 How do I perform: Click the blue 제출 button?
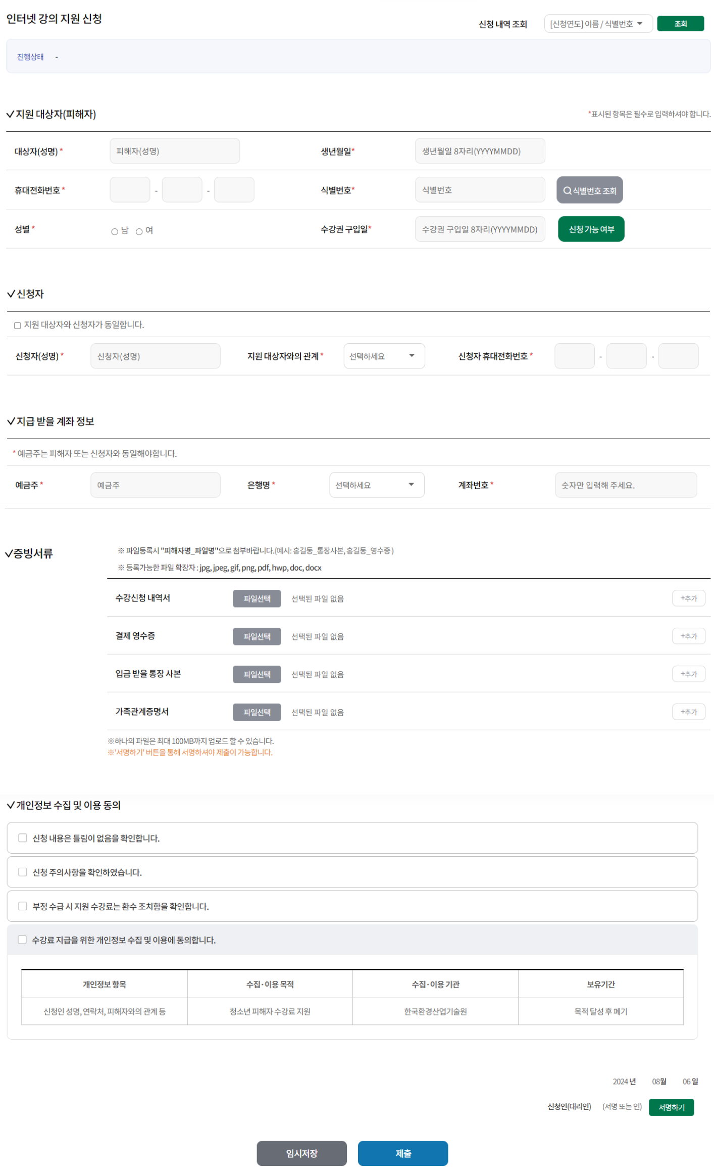coord(403,1154)
